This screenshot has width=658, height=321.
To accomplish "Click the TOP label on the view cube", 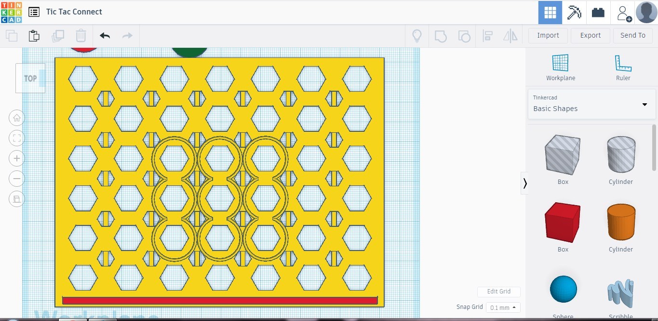I will [x=29, y=78].
